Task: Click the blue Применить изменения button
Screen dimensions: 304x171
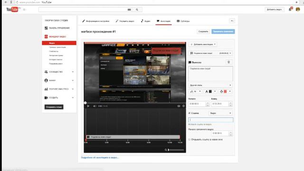Action: 223,31
